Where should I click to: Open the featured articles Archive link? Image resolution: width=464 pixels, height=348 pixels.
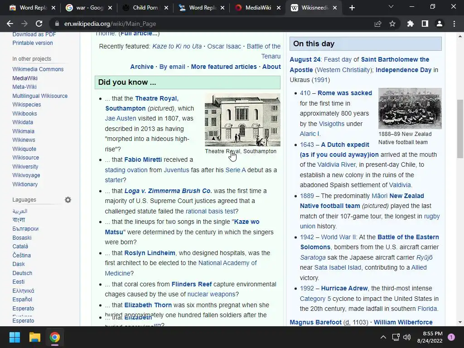(x=142, y=67)
